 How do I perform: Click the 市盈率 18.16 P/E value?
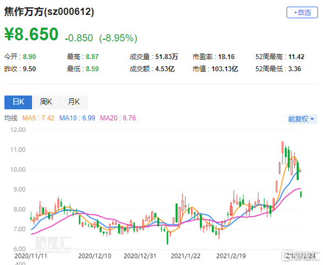(226, 57)
